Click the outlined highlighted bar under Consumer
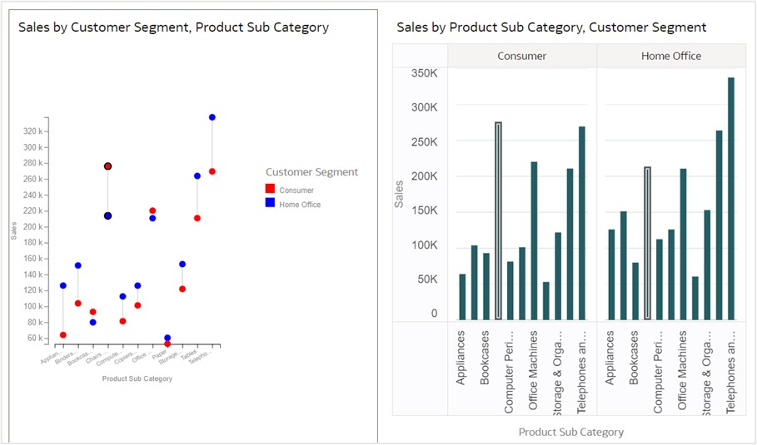Viewport: 757px width, 445px height. tap(498, 220)
